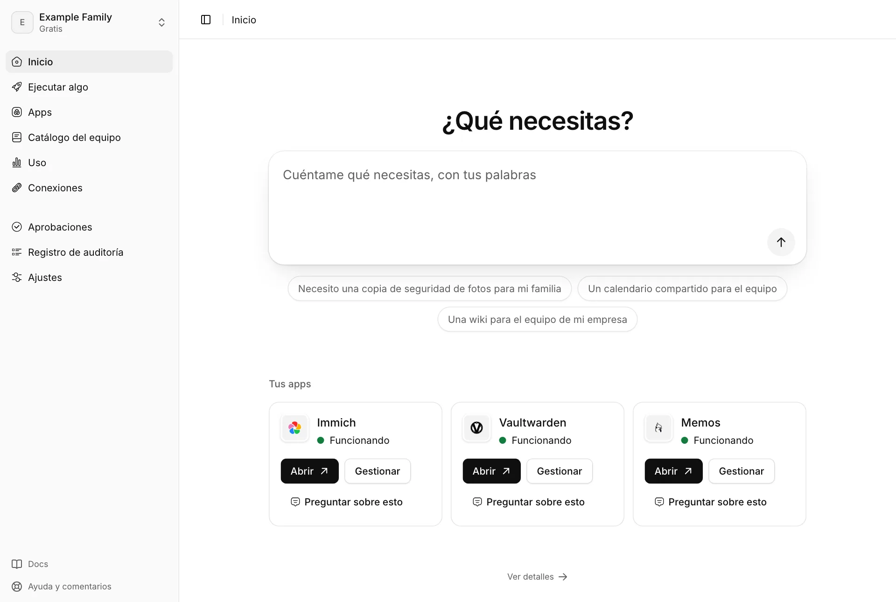The height and width of the screenshot is (602, 896).
Task: Click the Aprobaciones checkmark icon
Action: click(17, 227)
